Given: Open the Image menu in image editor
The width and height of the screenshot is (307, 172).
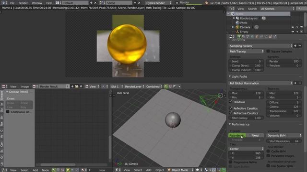Looking at the screenshot, I should tap(24, 86).
